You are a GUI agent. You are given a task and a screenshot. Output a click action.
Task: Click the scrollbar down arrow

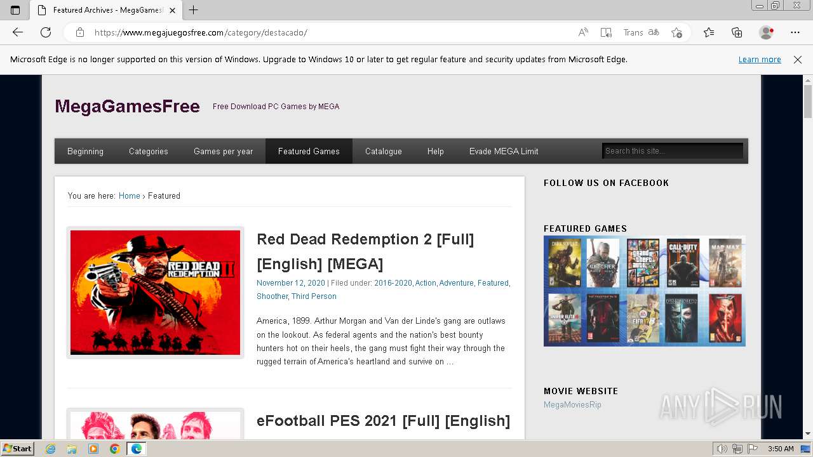pos(808,434)
